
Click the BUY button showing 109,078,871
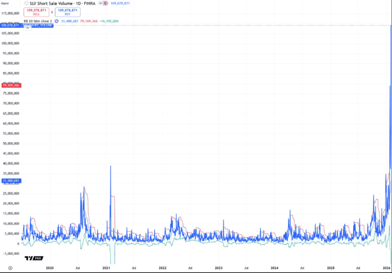[68, 12]
